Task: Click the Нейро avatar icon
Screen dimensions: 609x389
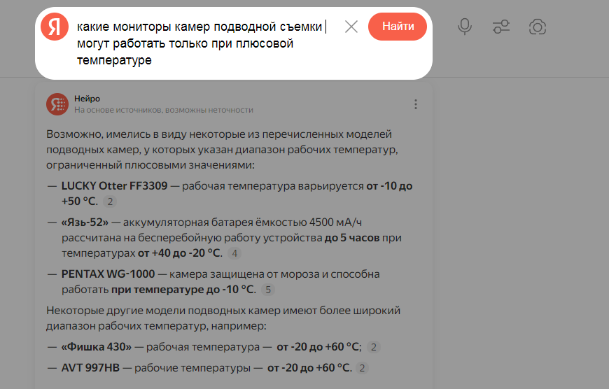Action: click(57, 104)
